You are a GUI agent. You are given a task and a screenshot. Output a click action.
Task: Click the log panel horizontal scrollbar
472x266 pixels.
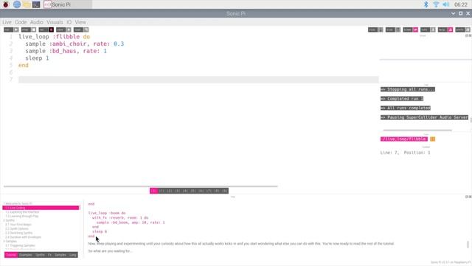(417, 130)
